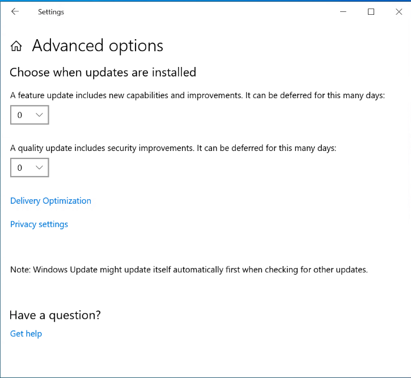Click the "Settings" window title text
This screenshot has width=411, height=378.
[51, 12]
